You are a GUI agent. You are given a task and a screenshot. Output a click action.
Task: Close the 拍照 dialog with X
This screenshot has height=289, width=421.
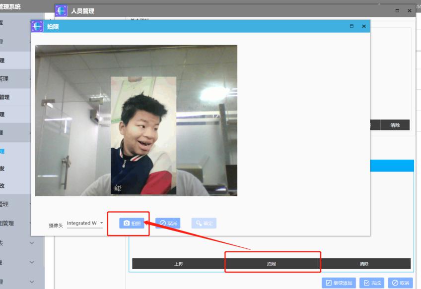[363, 26]
